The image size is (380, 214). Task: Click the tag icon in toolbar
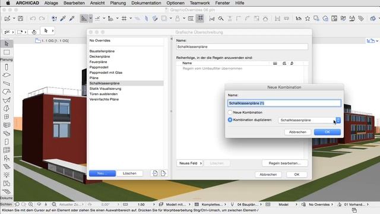point(361,18)
